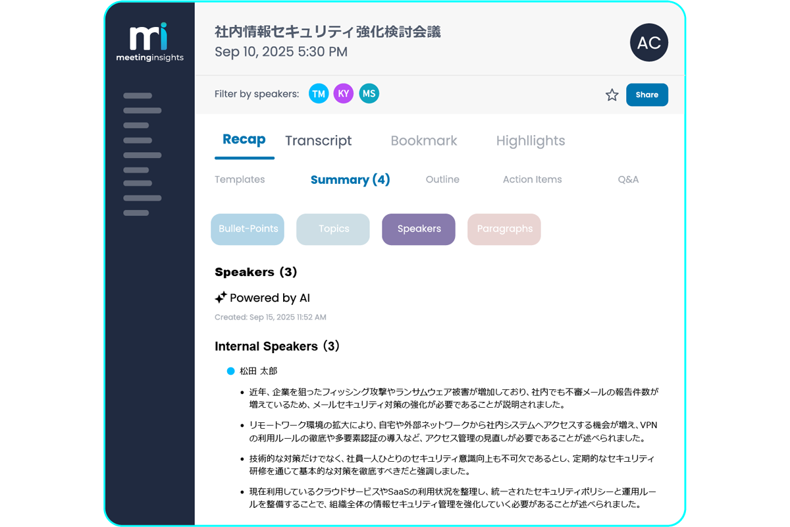Screen dimensions: 790x527
Task: Open the Highlights tab
Action: 531,140
